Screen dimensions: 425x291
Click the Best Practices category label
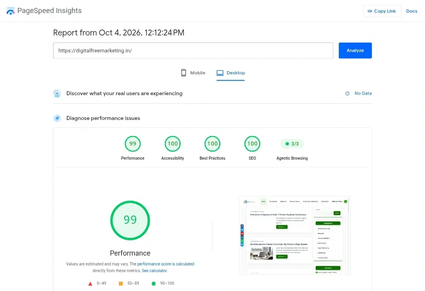click(212, 158)
